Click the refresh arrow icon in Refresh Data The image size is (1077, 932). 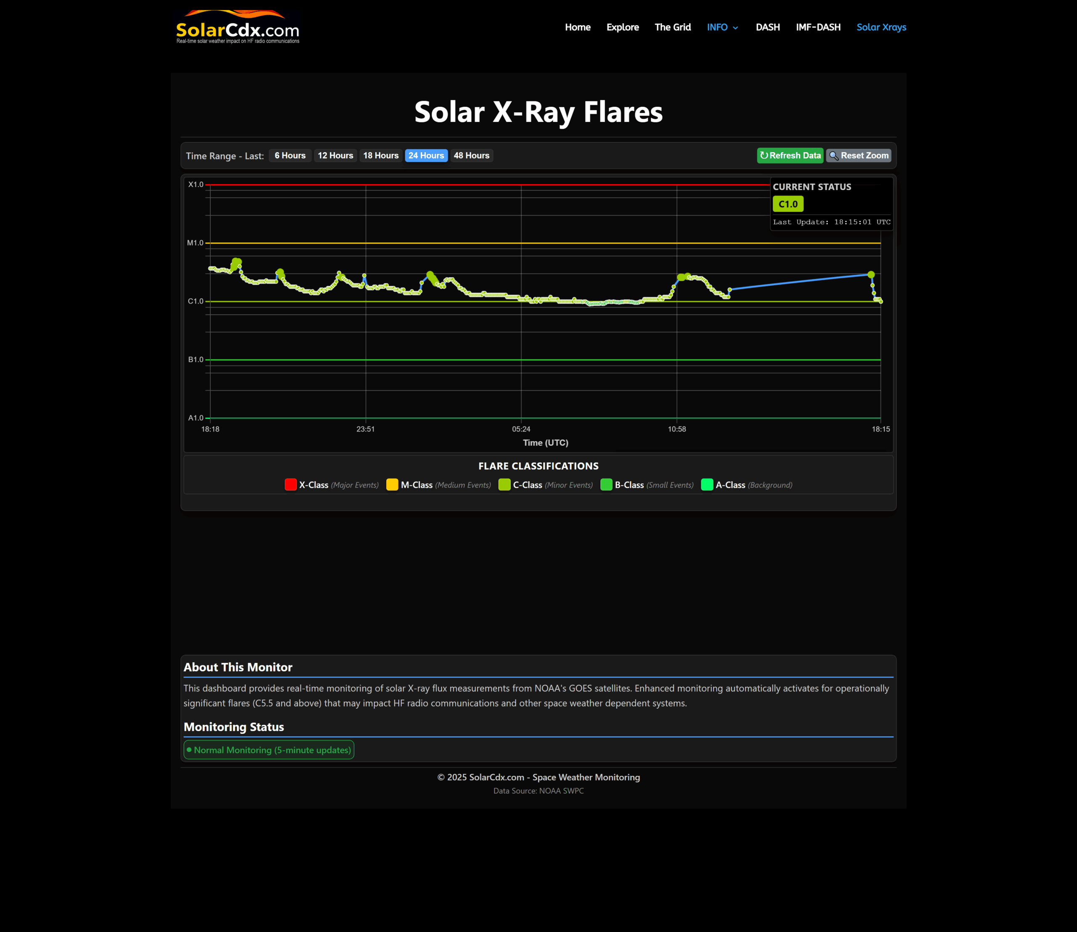pyautogui.click(x=764, y=156)
